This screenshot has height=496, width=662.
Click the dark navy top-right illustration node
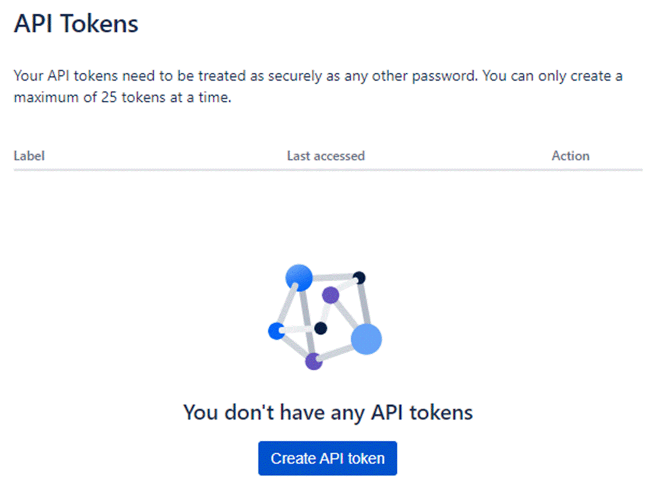pos(359,278)
